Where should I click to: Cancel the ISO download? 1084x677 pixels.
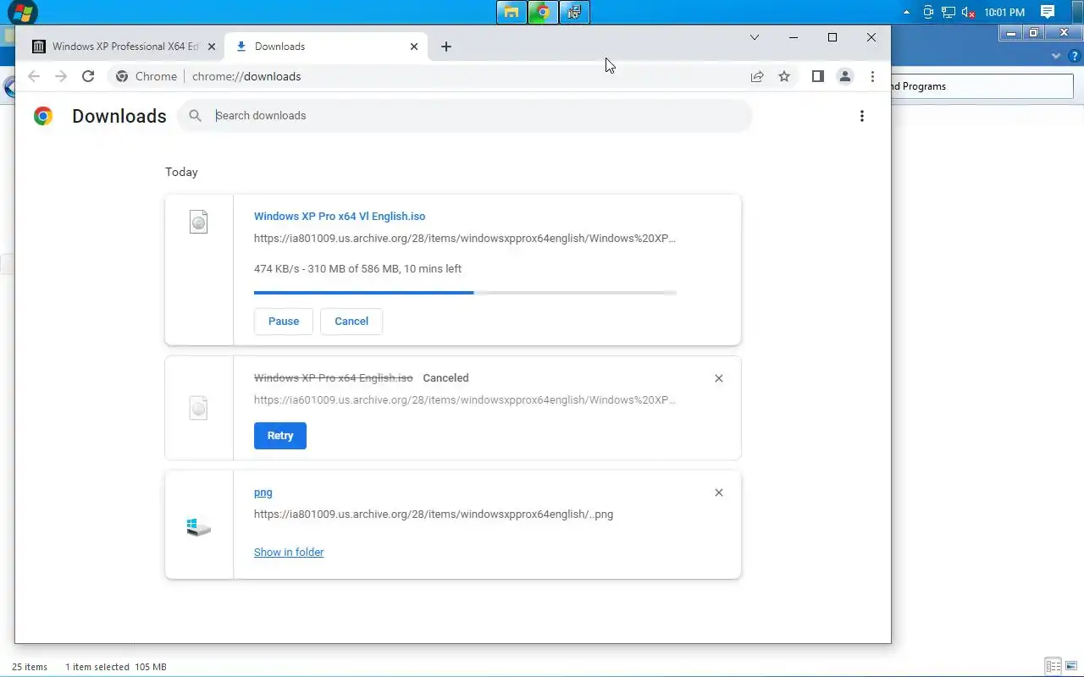(x=351, y=322)
